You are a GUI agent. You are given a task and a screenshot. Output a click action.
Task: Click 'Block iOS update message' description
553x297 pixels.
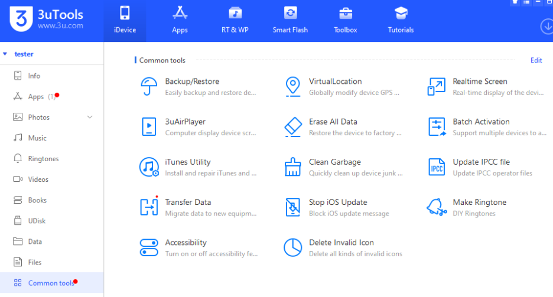tap(349, 214)
